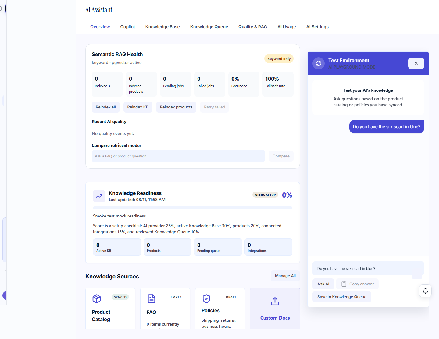Click the Keyword only badge
Image resolution: width=439 pixels, height=339 pixels.
(x=279, y=59)
